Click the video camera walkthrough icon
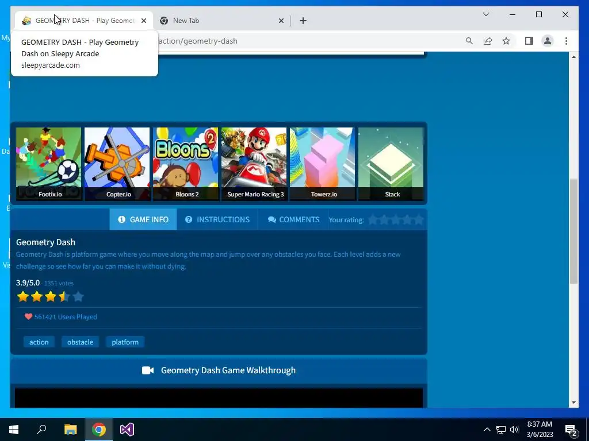Viewport: 589px width, 441px height. 148,370
